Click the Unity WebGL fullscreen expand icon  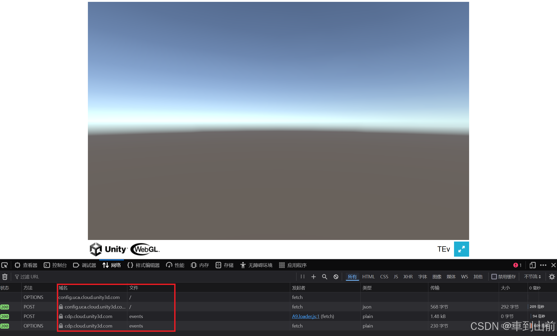click(x=461, y=249)
